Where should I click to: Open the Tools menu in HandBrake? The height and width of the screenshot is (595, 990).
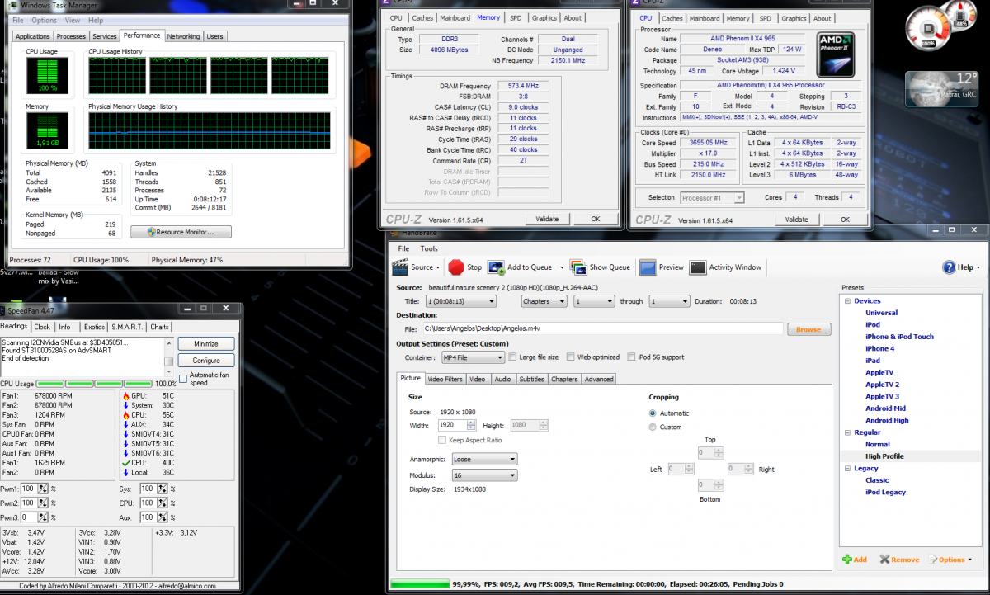click(429, 248)
